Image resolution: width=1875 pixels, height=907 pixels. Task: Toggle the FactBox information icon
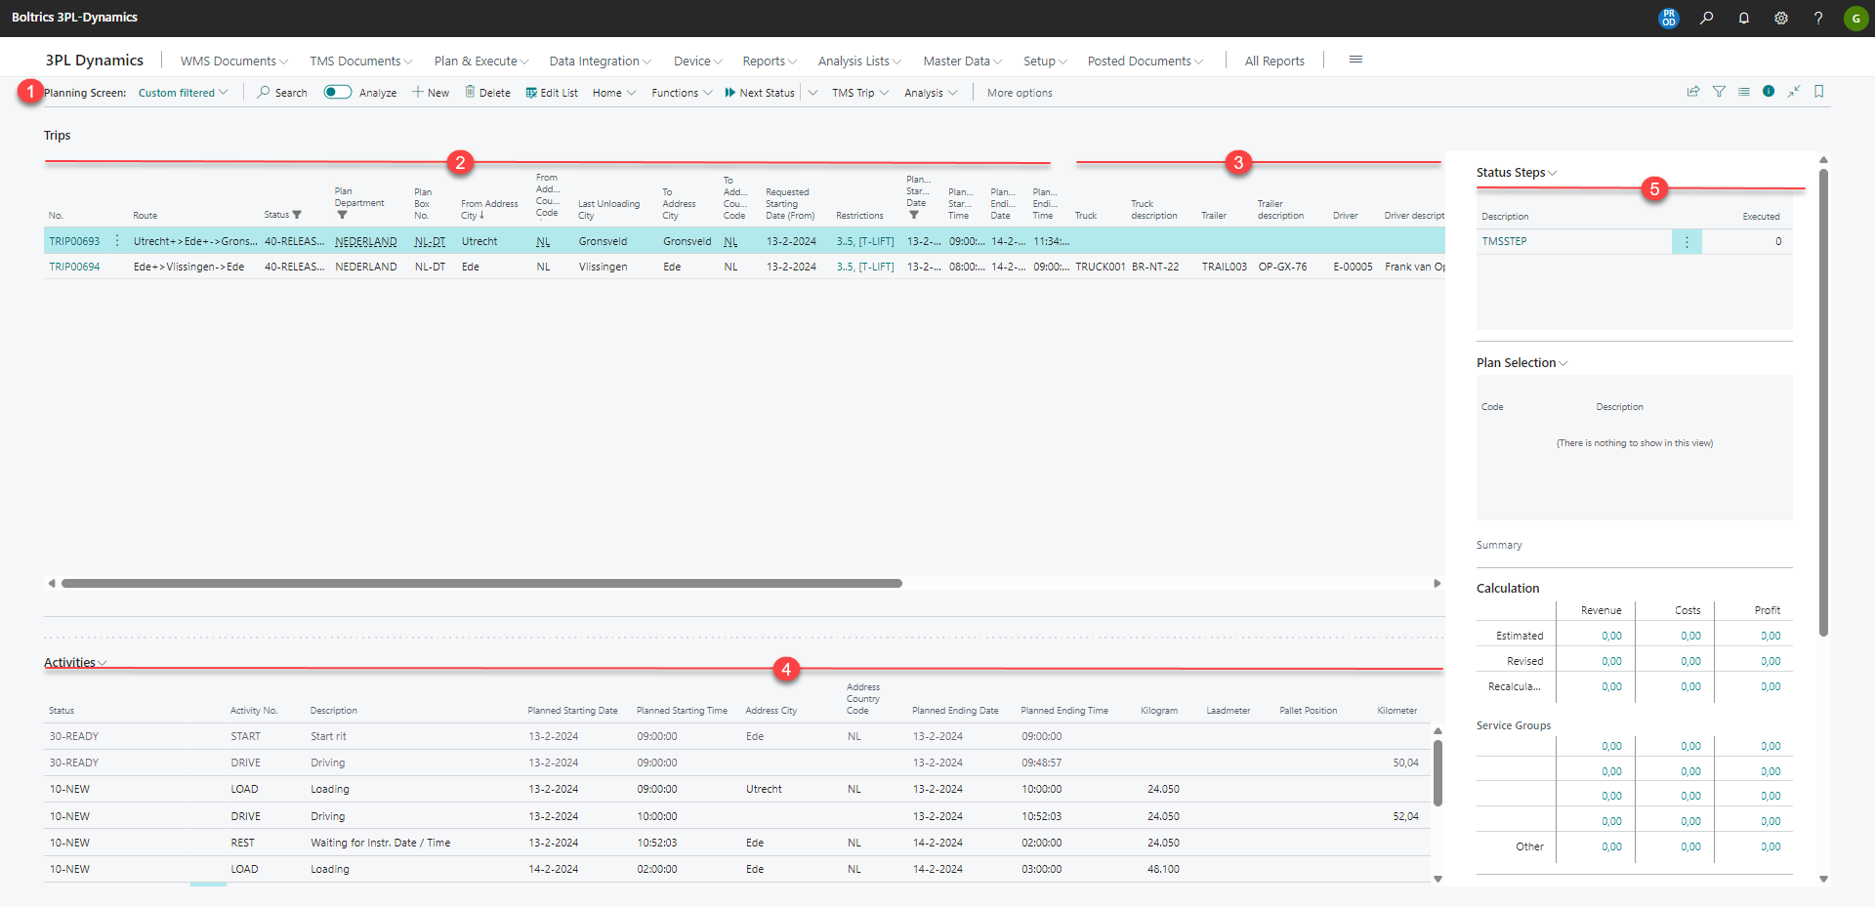click(x=1769, y=91)
